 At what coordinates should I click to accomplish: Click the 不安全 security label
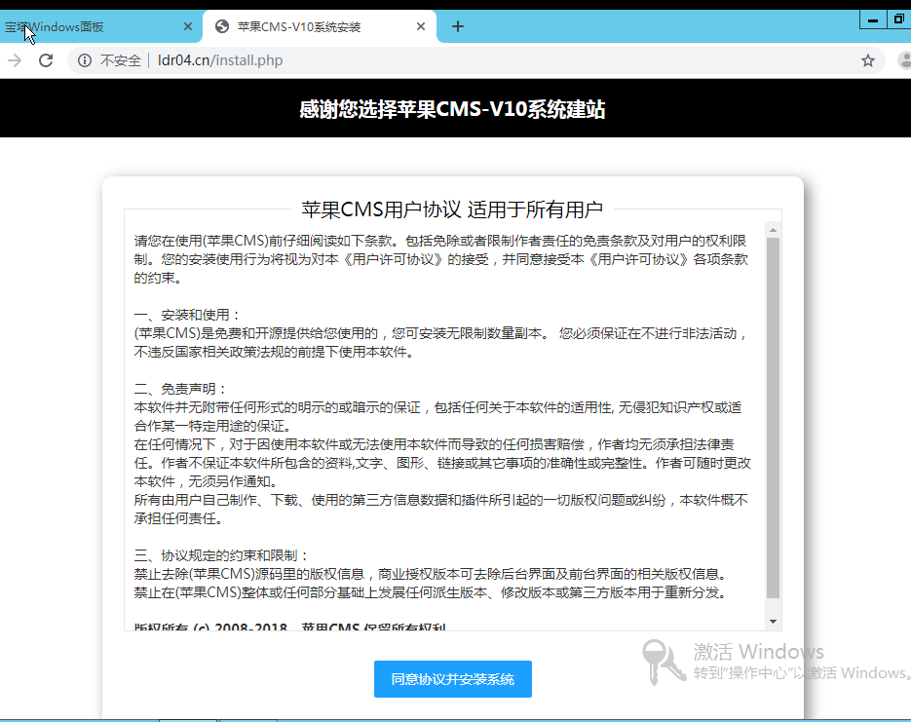tap(120, 60)
